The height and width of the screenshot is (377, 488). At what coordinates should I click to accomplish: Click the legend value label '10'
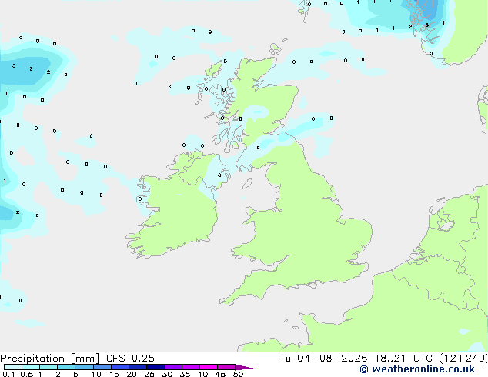click(x=96, y=374)
